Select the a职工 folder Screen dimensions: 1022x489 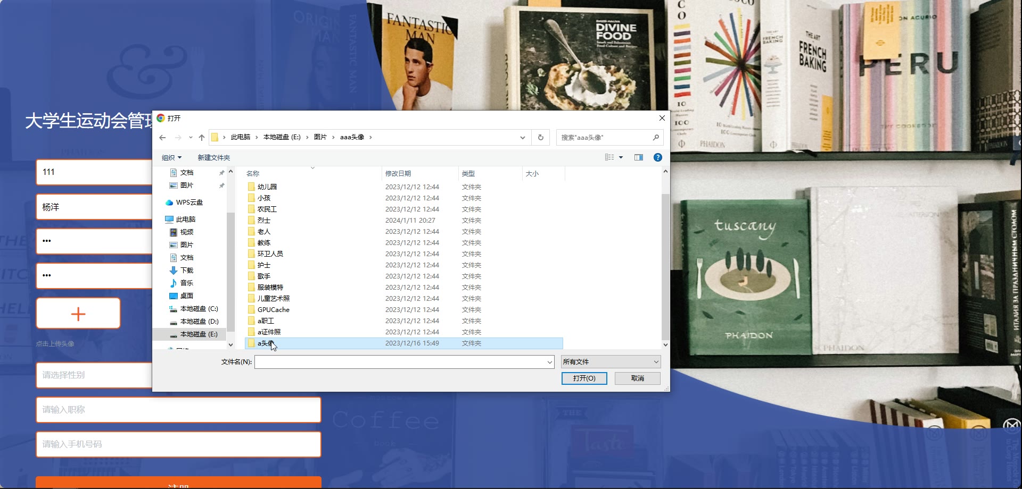point(266,321)
